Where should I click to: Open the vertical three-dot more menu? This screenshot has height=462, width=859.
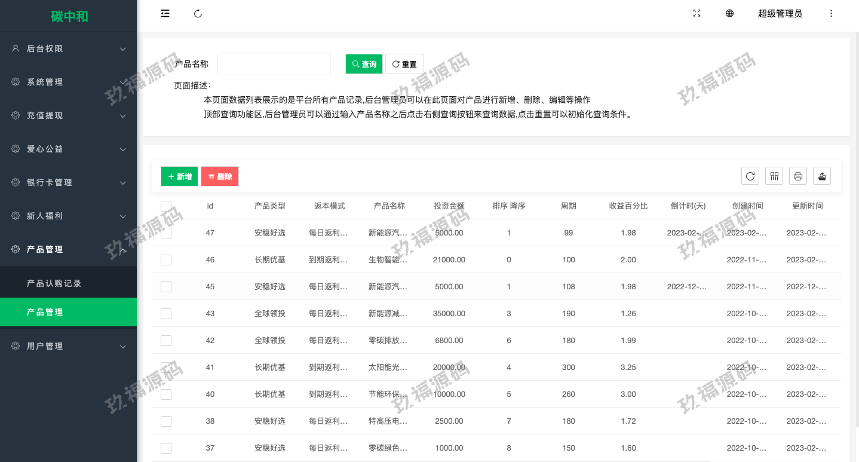tap(831, 14)
